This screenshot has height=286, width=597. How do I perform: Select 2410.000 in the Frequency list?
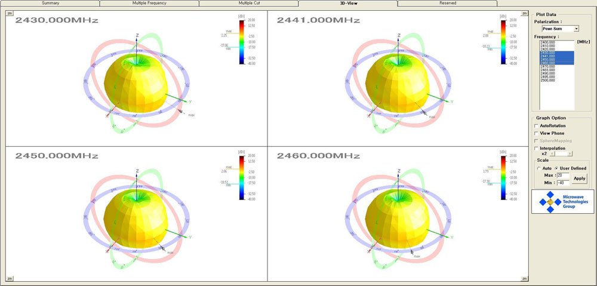pos(558,46)
